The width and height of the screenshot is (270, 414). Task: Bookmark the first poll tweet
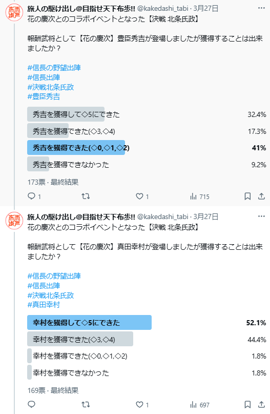[x=247, y=196]
